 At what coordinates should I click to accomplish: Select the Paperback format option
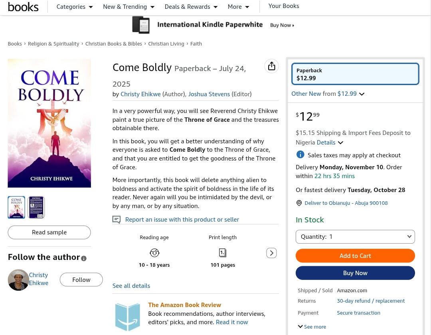[355, 74]
